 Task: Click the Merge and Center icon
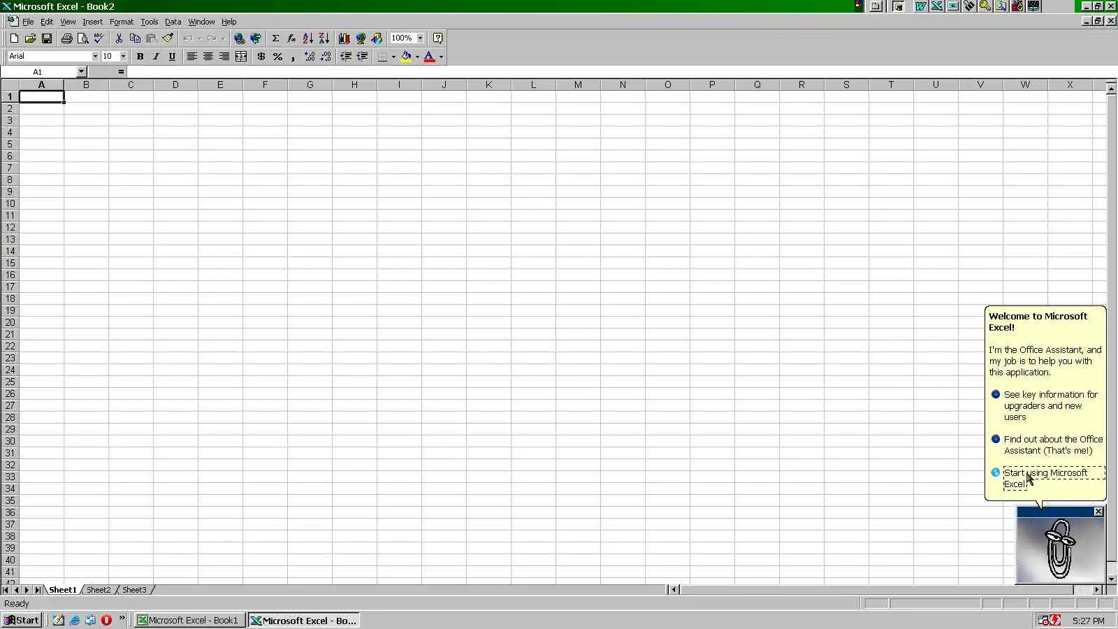click(x=241, y=57)
